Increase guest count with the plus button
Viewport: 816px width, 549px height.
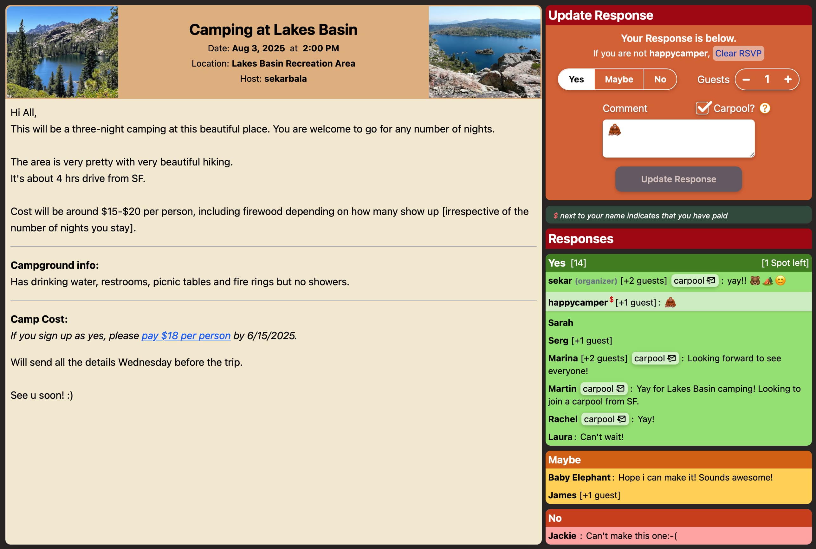pyautogui.click(x=788, y=80)
